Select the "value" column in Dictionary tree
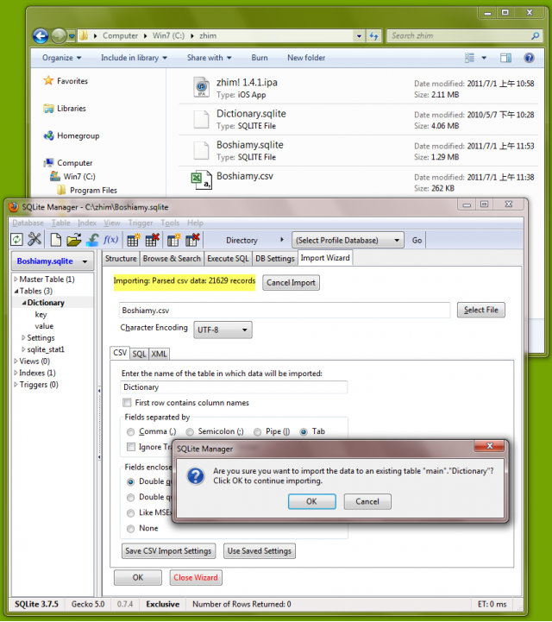Screen dimensions: 552x622 pyautogui.click(x=44, y=326)
